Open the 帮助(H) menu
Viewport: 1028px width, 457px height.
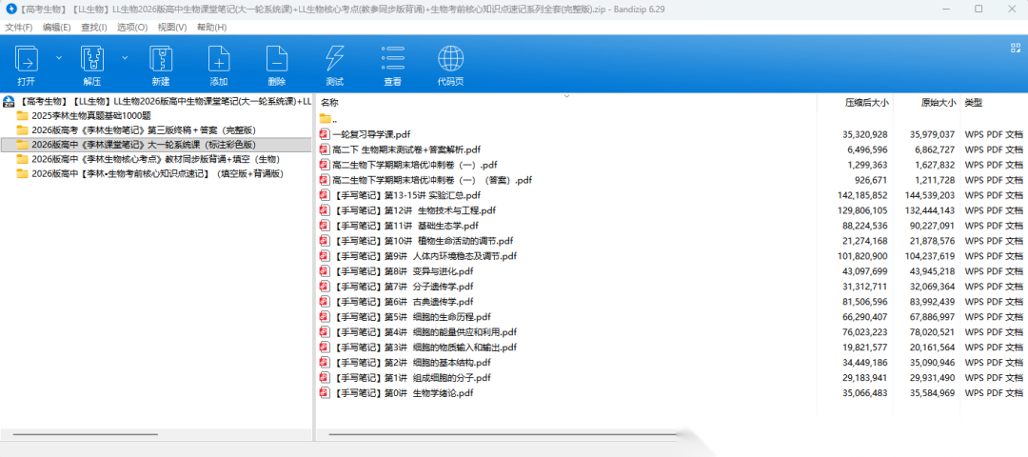[211, 27]
